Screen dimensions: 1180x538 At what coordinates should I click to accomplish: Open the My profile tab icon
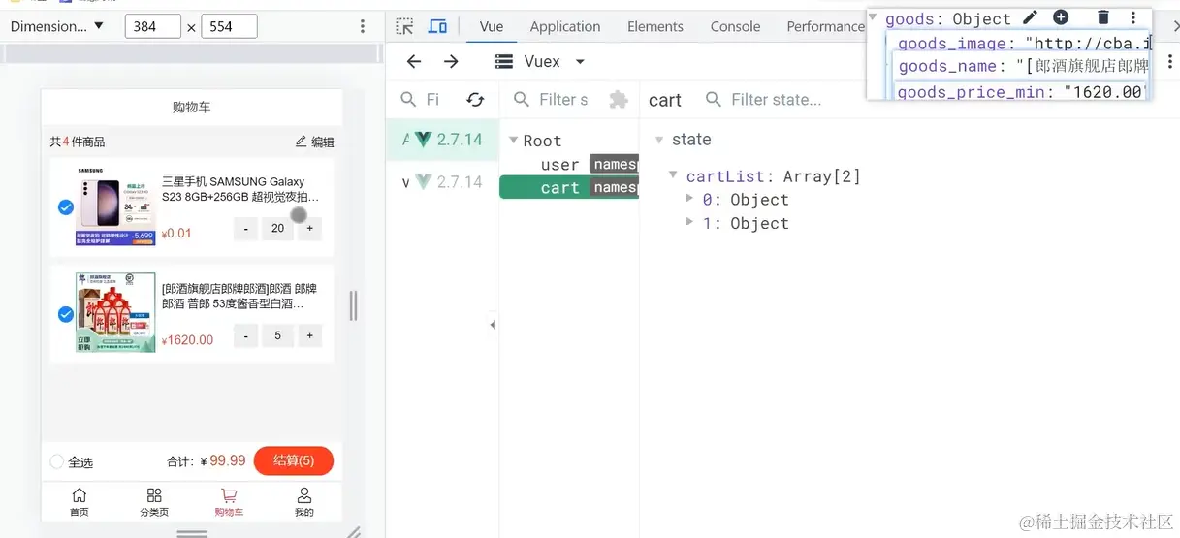coord(304,495)
